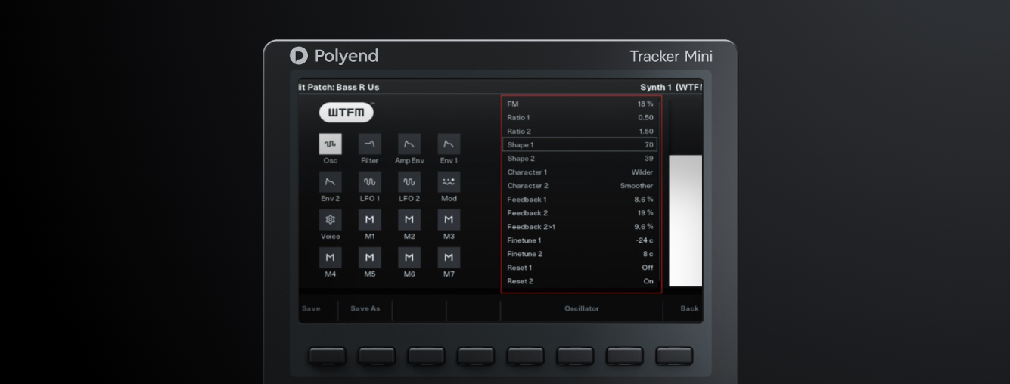This screenshot has width=1010, height=384.
Task: Select the M6 macro tile
Action: (x=409, y=257)
